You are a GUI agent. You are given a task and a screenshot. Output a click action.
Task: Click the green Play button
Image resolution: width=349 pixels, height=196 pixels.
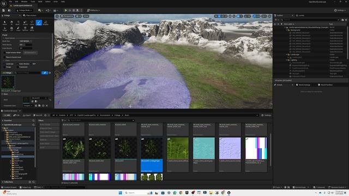pos(66,10)
